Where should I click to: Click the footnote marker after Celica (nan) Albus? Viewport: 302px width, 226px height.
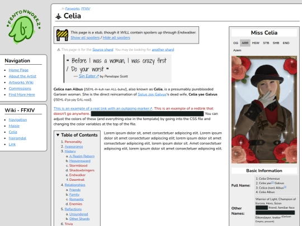(x=285, y=187)
